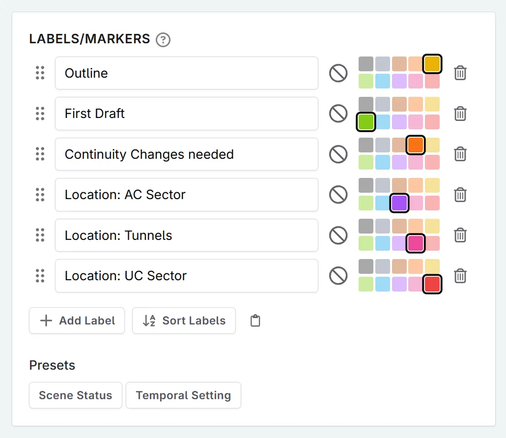Click the Location: UC Sector text field

[x=187, y=276]
